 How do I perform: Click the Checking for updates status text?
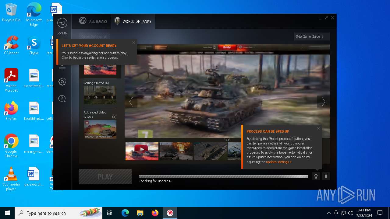coord(156,181)
